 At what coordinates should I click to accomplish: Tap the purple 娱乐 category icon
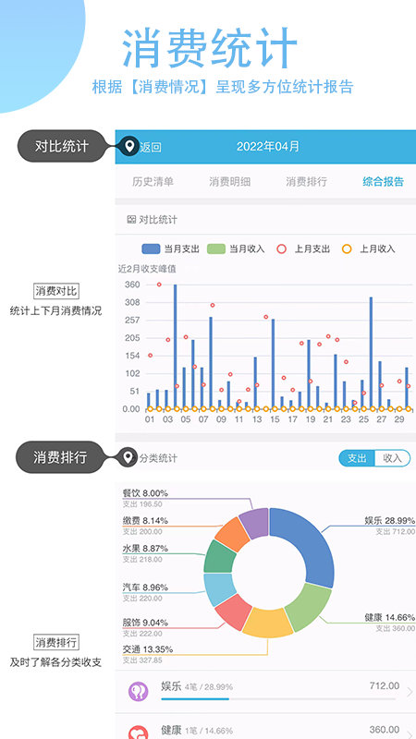point(138,691)
